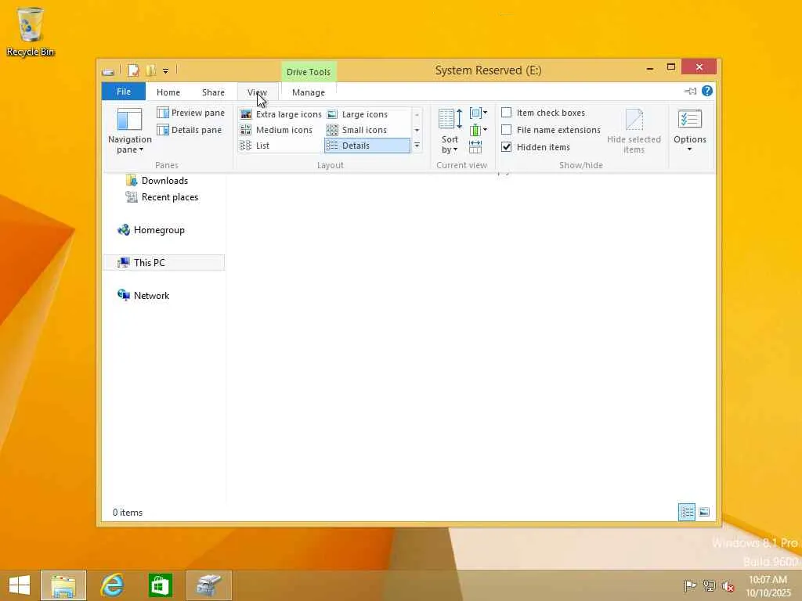Select Large icons layout
Screen dimensions: 802x601
pyautogui.click(x=357, y=114)
